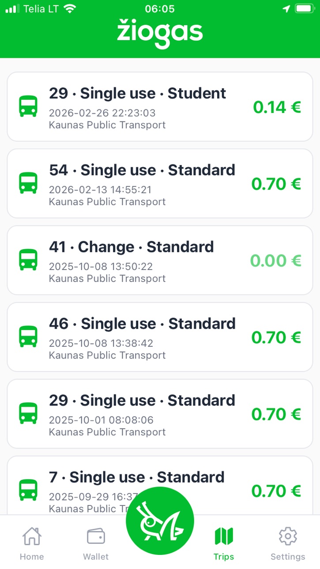Tap bus icon of route 54 trip
This screenshot has width=320, height=569.
pyautogui.click(x=28, y=183)
